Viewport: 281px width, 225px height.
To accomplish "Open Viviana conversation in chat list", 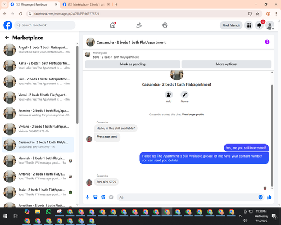I will pos(38,129).
